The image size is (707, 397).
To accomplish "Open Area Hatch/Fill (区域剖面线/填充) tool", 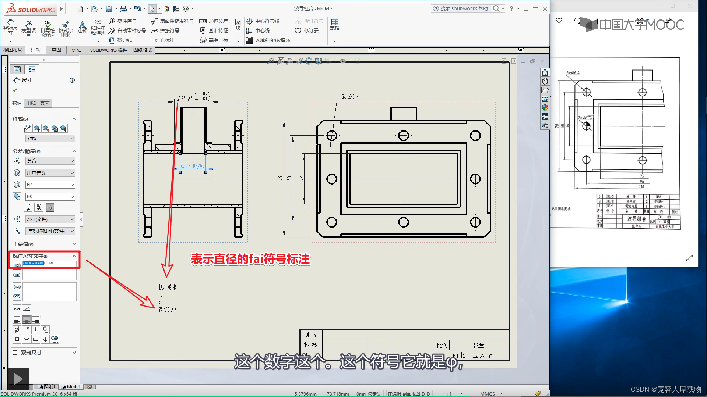I will click(268, 40).
